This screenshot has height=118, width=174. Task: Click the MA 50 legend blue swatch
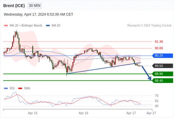(48, 25)
